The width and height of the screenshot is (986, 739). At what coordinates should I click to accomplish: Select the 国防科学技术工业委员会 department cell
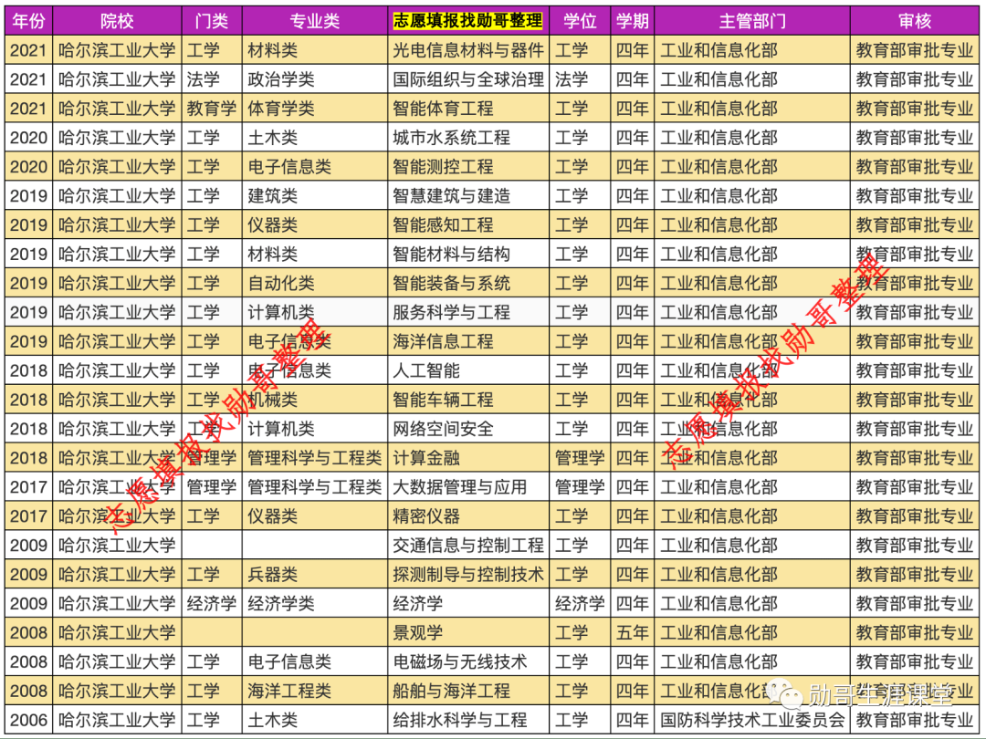point(752,720)
